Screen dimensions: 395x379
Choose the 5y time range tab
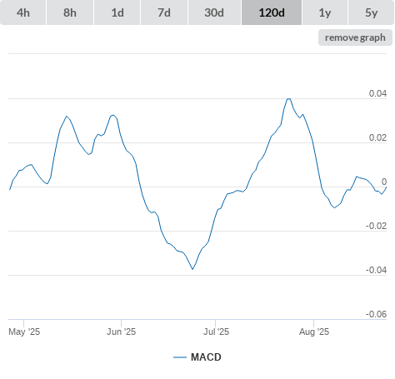(x=371, y=12)
